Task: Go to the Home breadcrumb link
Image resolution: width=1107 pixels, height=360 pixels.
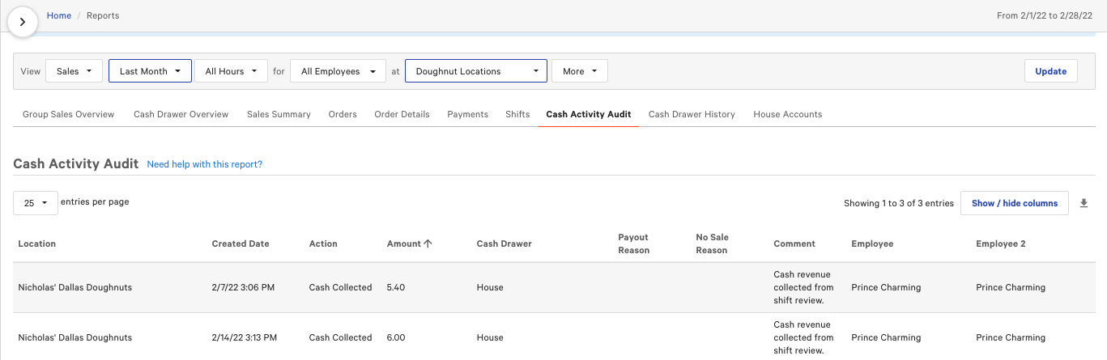Action: (59, 15)
